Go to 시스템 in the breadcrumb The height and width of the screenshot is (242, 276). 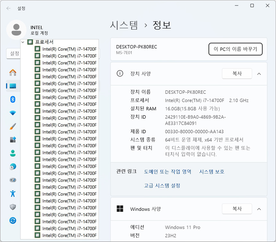point(124,25)
